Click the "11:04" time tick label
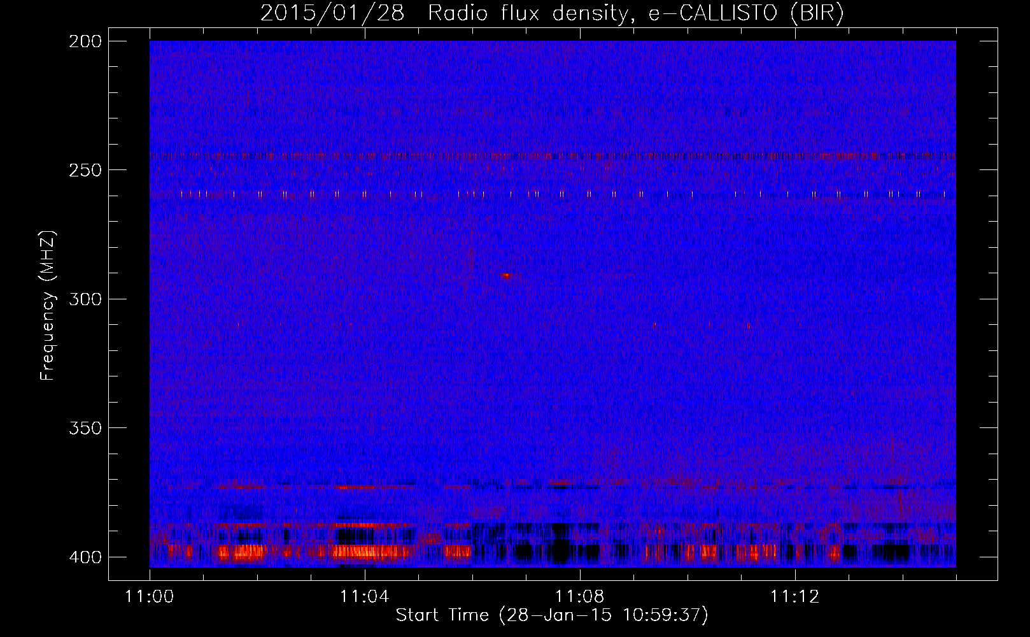 point(365,596)
